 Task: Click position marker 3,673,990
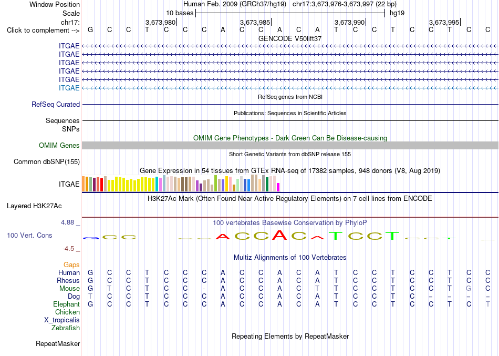(x=350, y=22)
